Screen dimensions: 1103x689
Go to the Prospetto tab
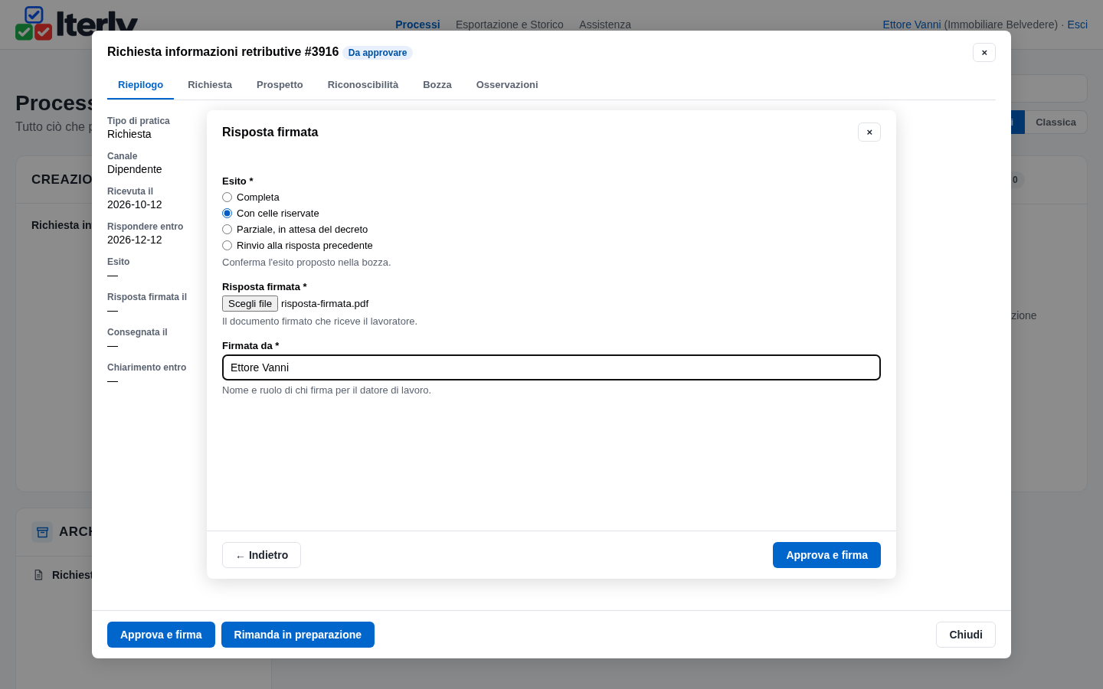click(280, 85)
